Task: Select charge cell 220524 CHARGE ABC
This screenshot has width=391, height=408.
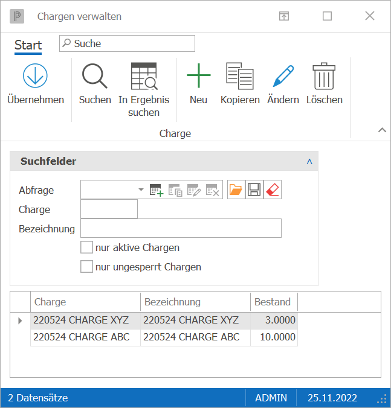Action: [x=85, y=337]
